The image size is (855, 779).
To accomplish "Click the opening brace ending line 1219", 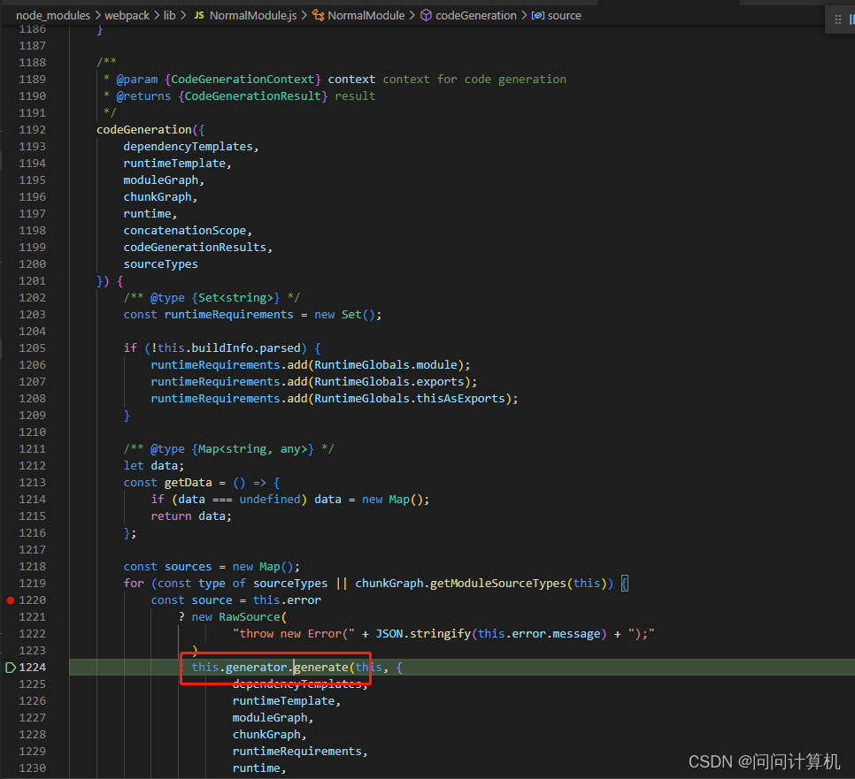I will (x=625, y=584).
